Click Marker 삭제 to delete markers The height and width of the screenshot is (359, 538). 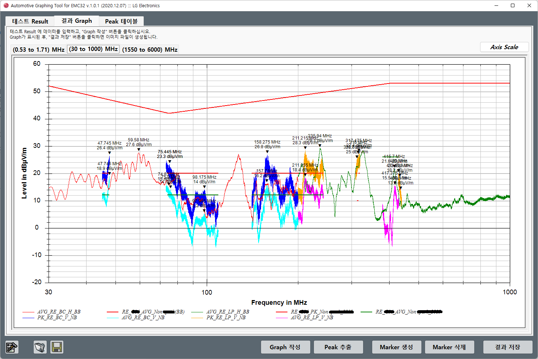coord(449,347)
